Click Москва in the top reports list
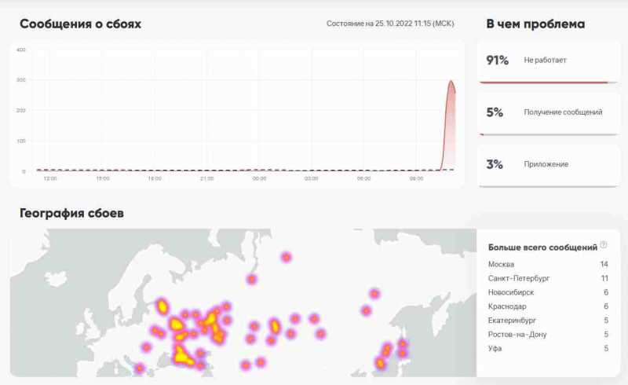This screenshot has height=385, width=628. click(x=502, y=264)
